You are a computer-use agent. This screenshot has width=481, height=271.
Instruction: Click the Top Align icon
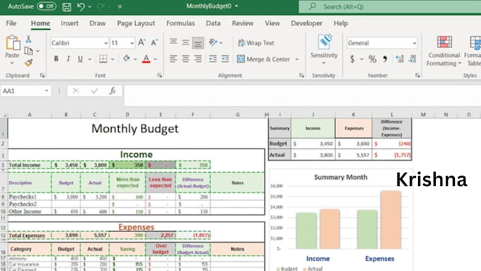[173, 42]
